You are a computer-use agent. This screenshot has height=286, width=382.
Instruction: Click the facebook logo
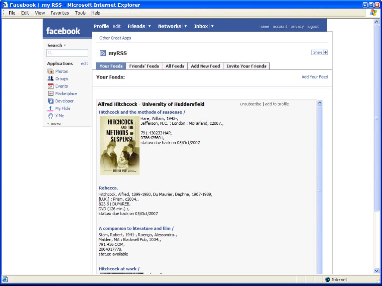click(63, 31)
